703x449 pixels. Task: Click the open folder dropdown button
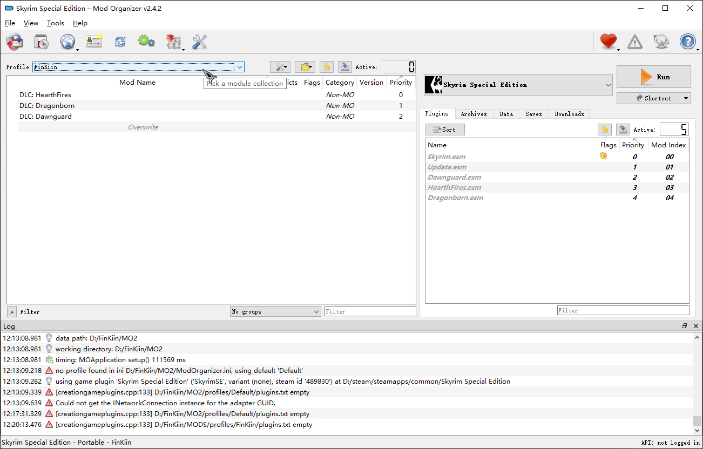(305, 67)
